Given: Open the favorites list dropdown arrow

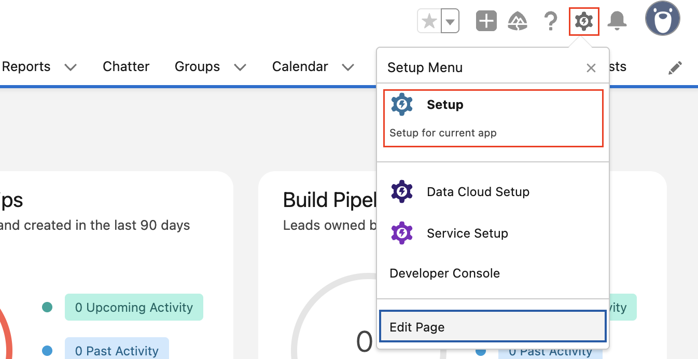Looking at the screenshot, I should pyautogui.click(x=450, y=22).
